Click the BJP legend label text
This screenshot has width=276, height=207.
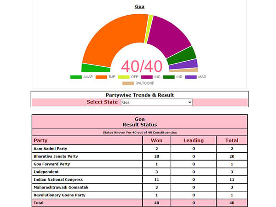[112, 77]
